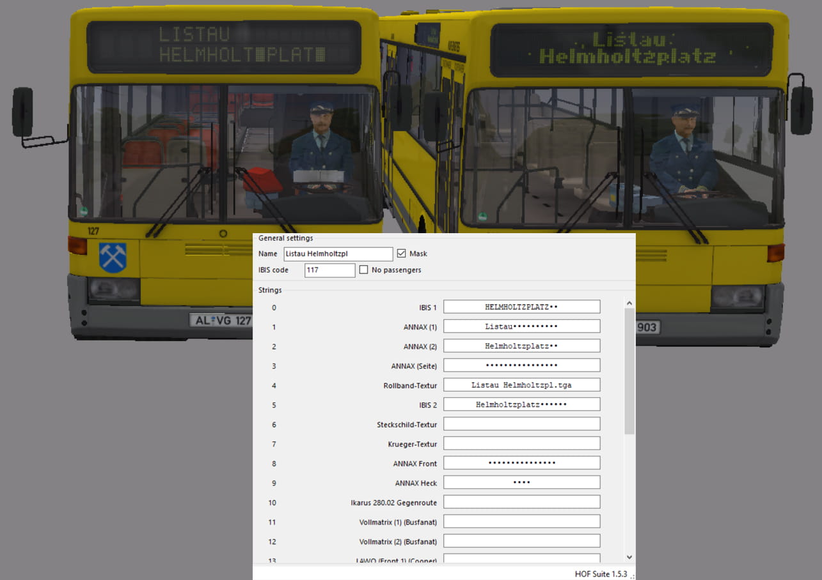This screenshot has height=580, width=822.
Task: Click the window resize grip corner
Action: (x=631, y=576)
